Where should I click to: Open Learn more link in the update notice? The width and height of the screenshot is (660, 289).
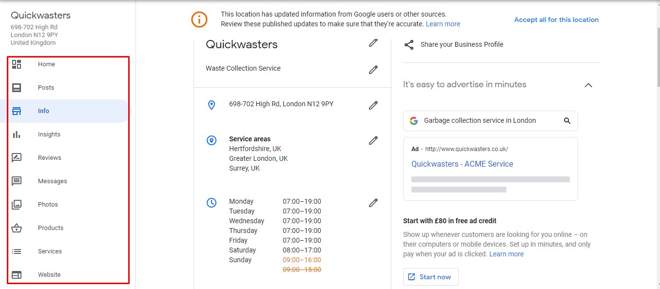[443, 24]
